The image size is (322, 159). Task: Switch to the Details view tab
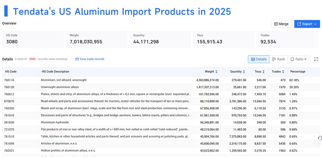[258, 59]
